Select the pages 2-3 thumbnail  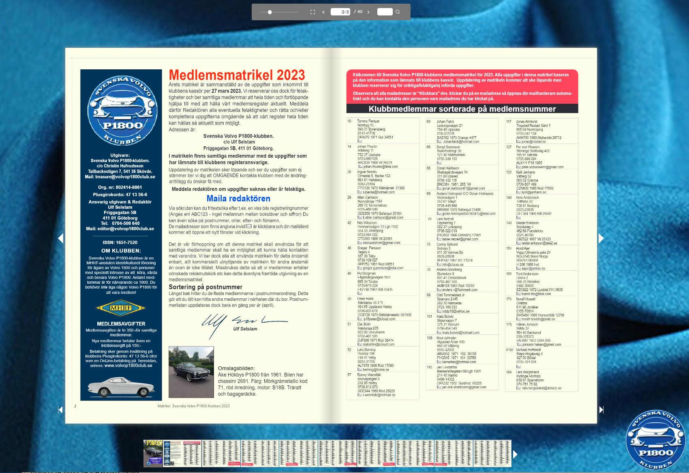(x=182, y=453)
